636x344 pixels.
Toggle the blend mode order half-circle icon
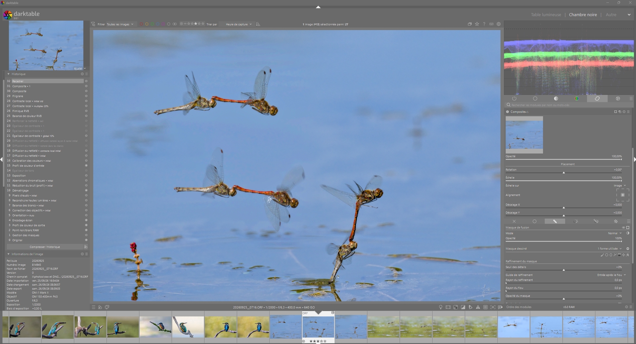click(628, 233)
